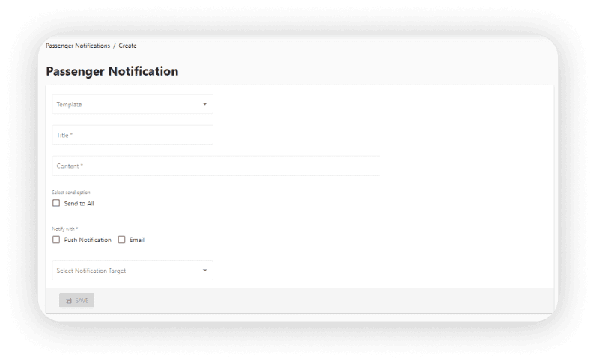The width and height of the screenshot is (596, 362).
Task: Expand the Select Notification Target dropdown
Action: [133, 271]
